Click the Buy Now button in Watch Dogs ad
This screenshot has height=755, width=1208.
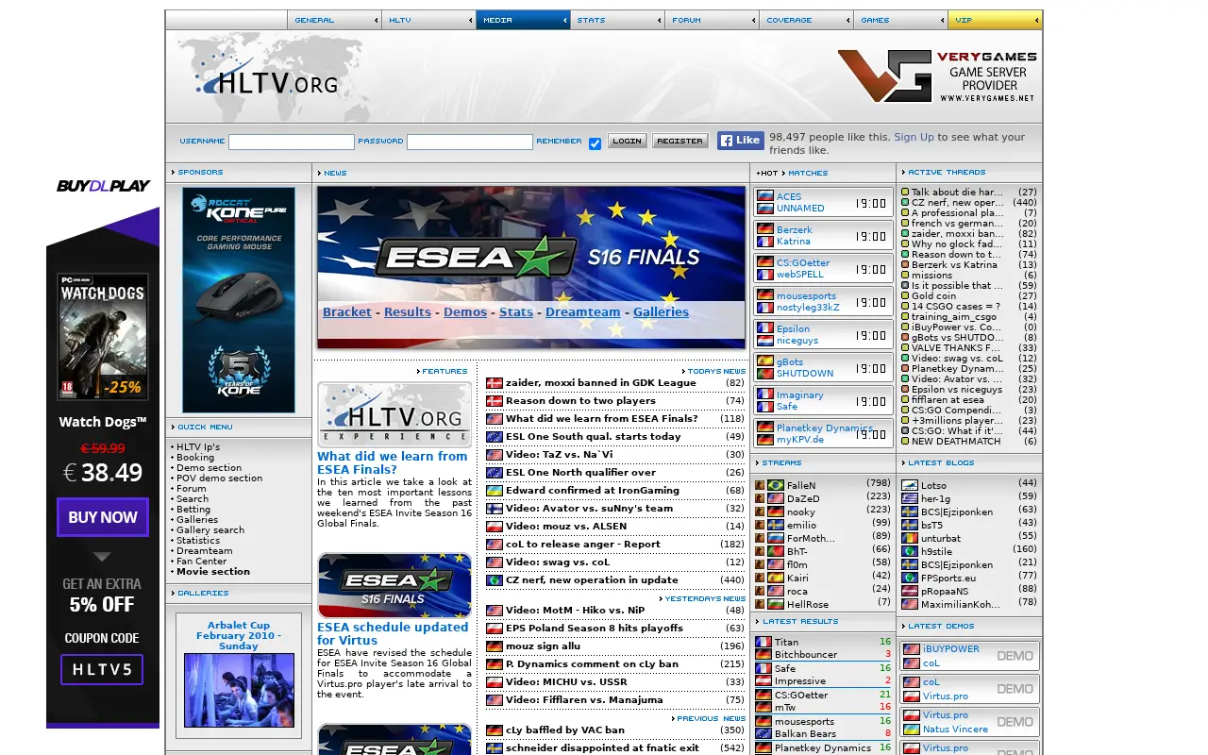pos(103,517)
